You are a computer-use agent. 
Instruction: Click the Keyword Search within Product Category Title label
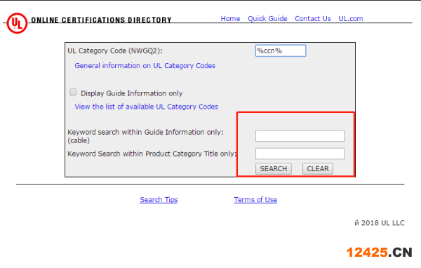[152, 154]
